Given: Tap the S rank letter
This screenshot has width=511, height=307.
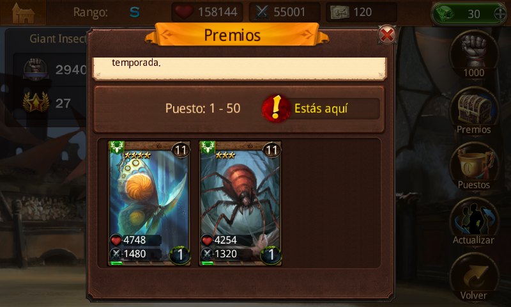Looking at the screenshot, I should pyautogui.click(x=135, y=12).
